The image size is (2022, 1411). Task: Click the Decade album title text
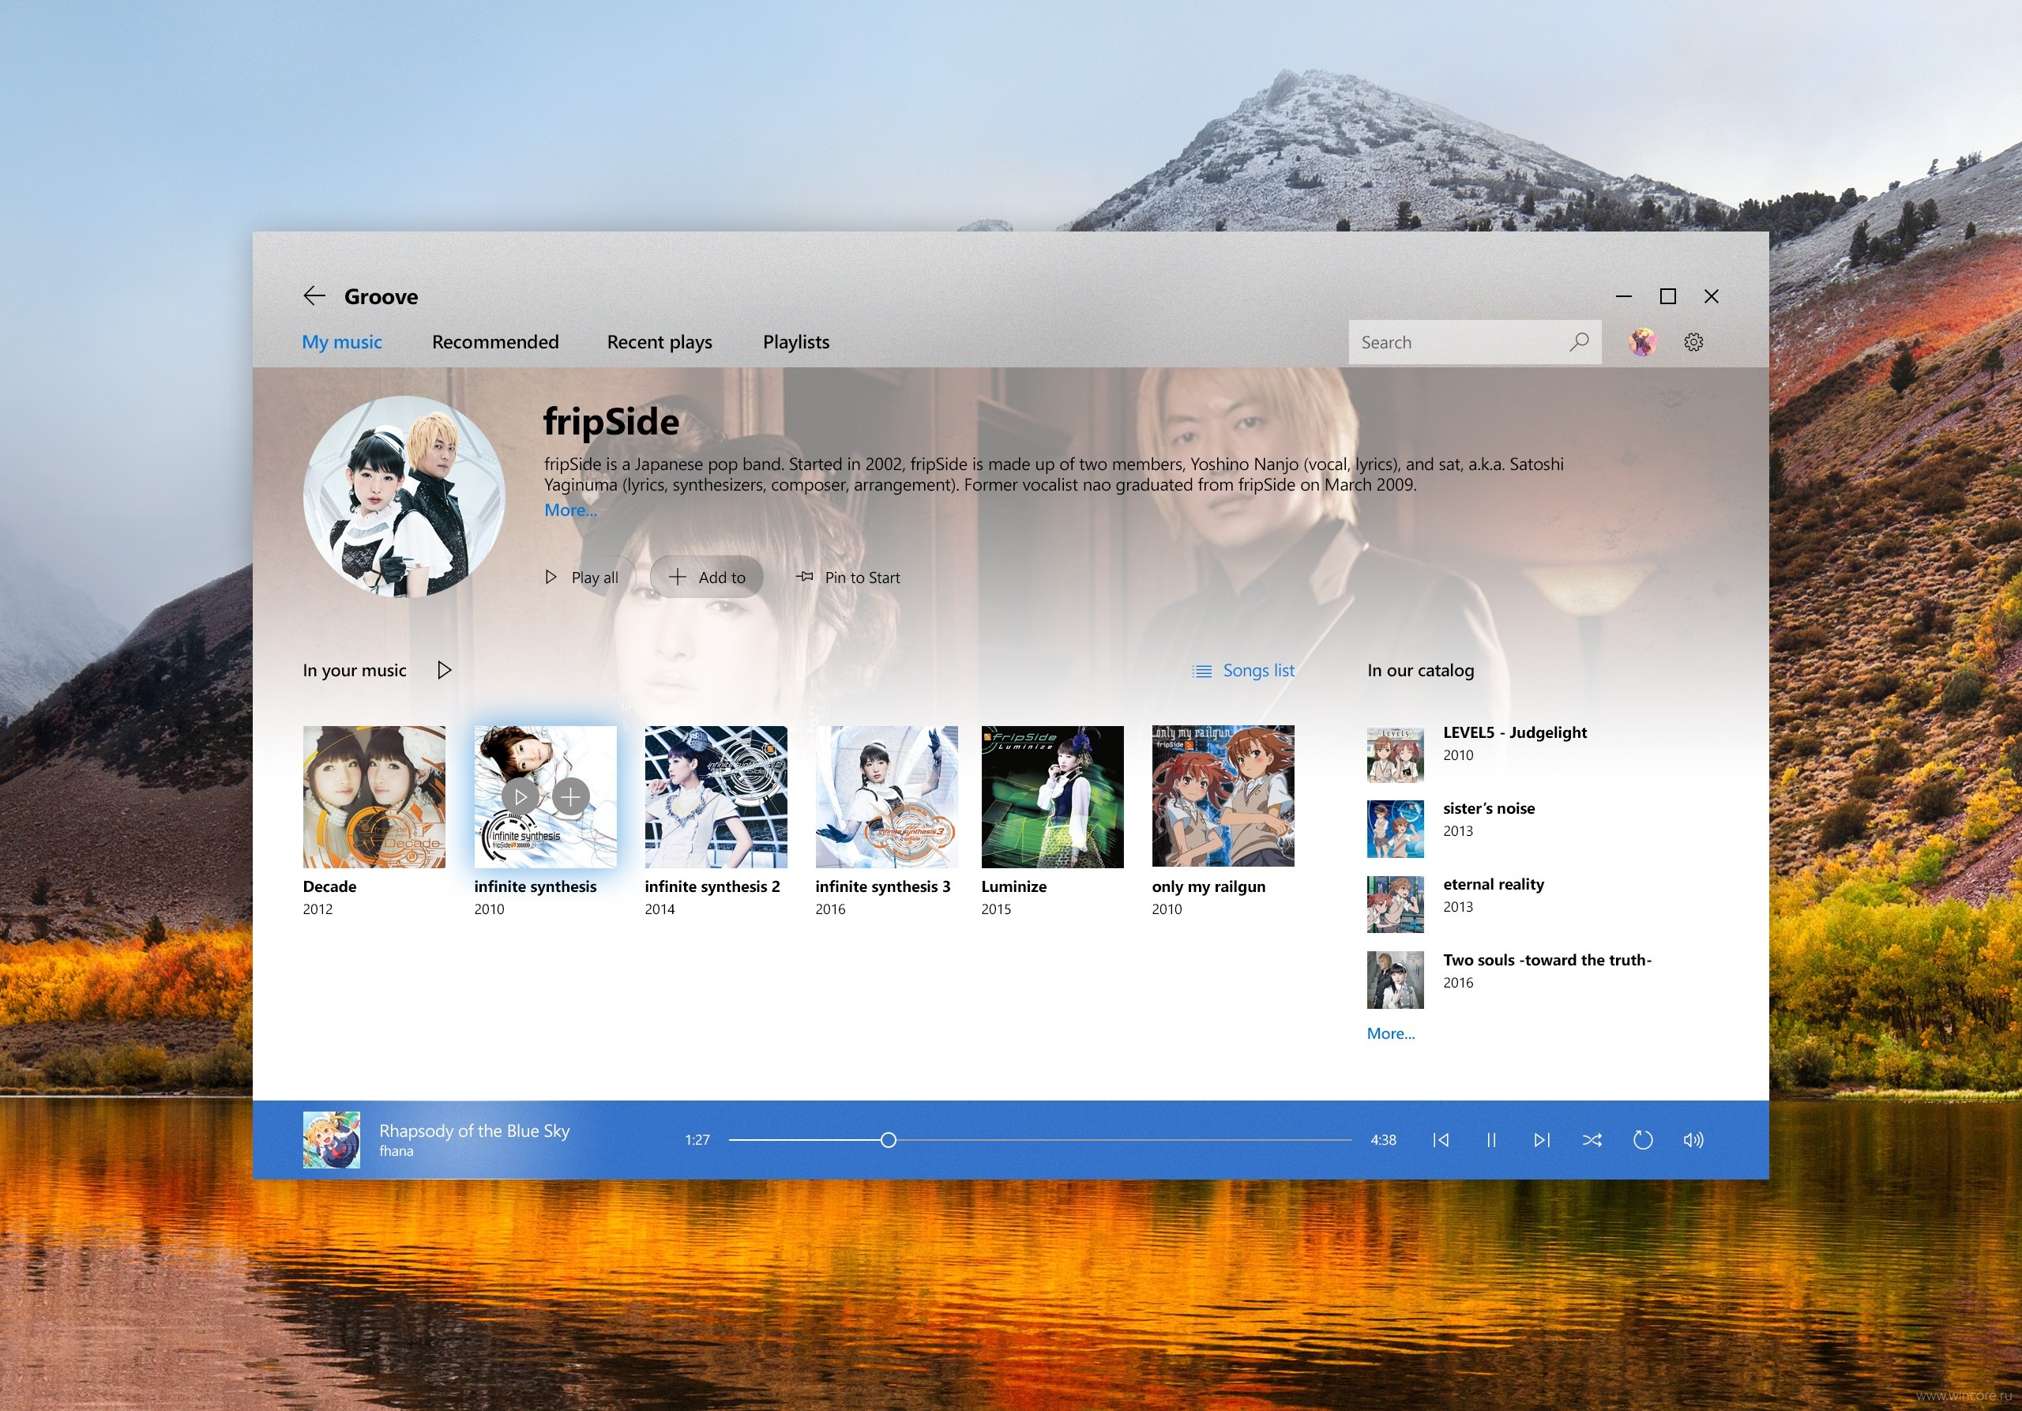pos(329,886)
